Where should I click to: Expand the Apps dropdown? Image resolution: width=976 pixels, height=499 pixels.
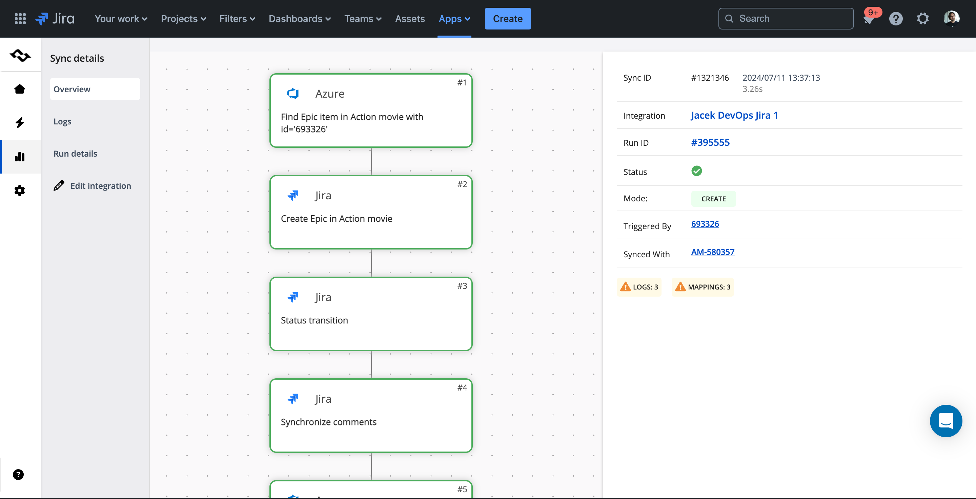click(x=454, y=19)
